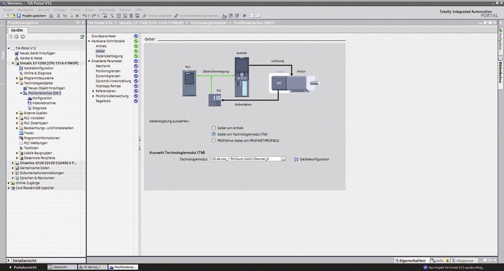Select Mechanik in parameter navigation
The image size is (504, 271).
click(x=103, y=66)
